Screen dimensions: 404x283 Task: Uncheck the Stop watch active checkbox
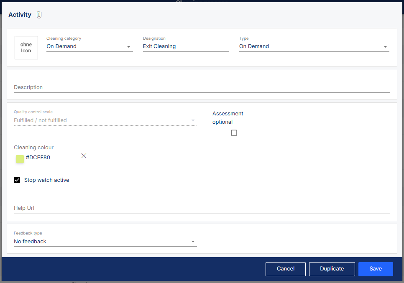[x=17, y=180]
